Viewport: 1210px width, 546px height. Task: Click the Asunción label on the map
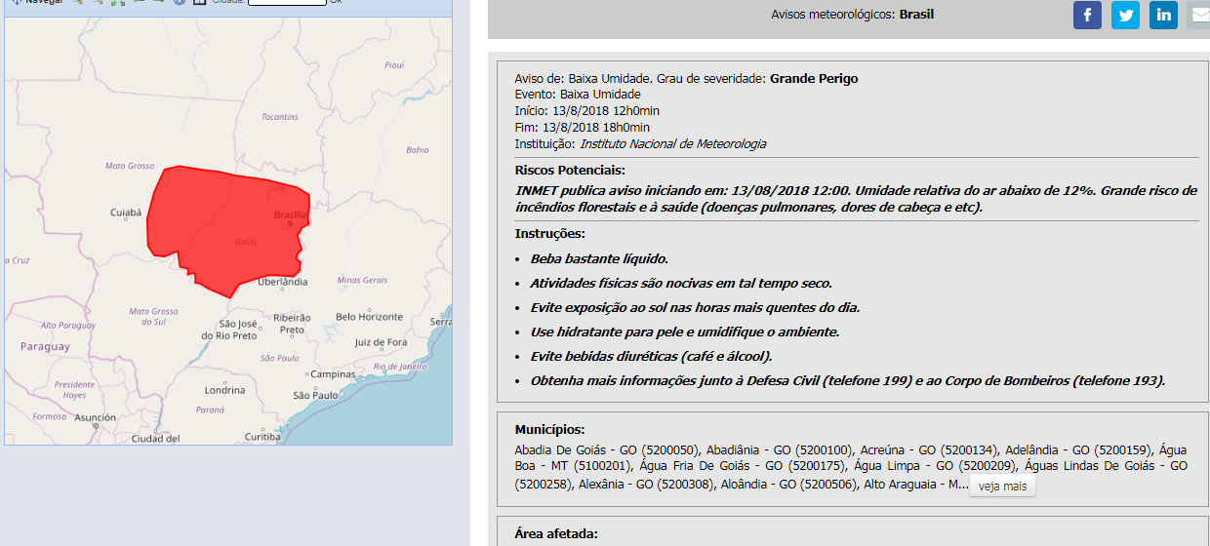(95, 417)
